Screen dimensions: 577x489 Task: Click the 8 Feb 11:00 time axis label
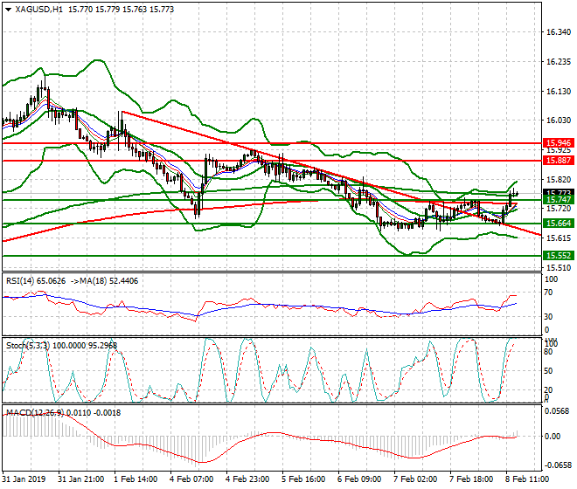coord(526,479)
